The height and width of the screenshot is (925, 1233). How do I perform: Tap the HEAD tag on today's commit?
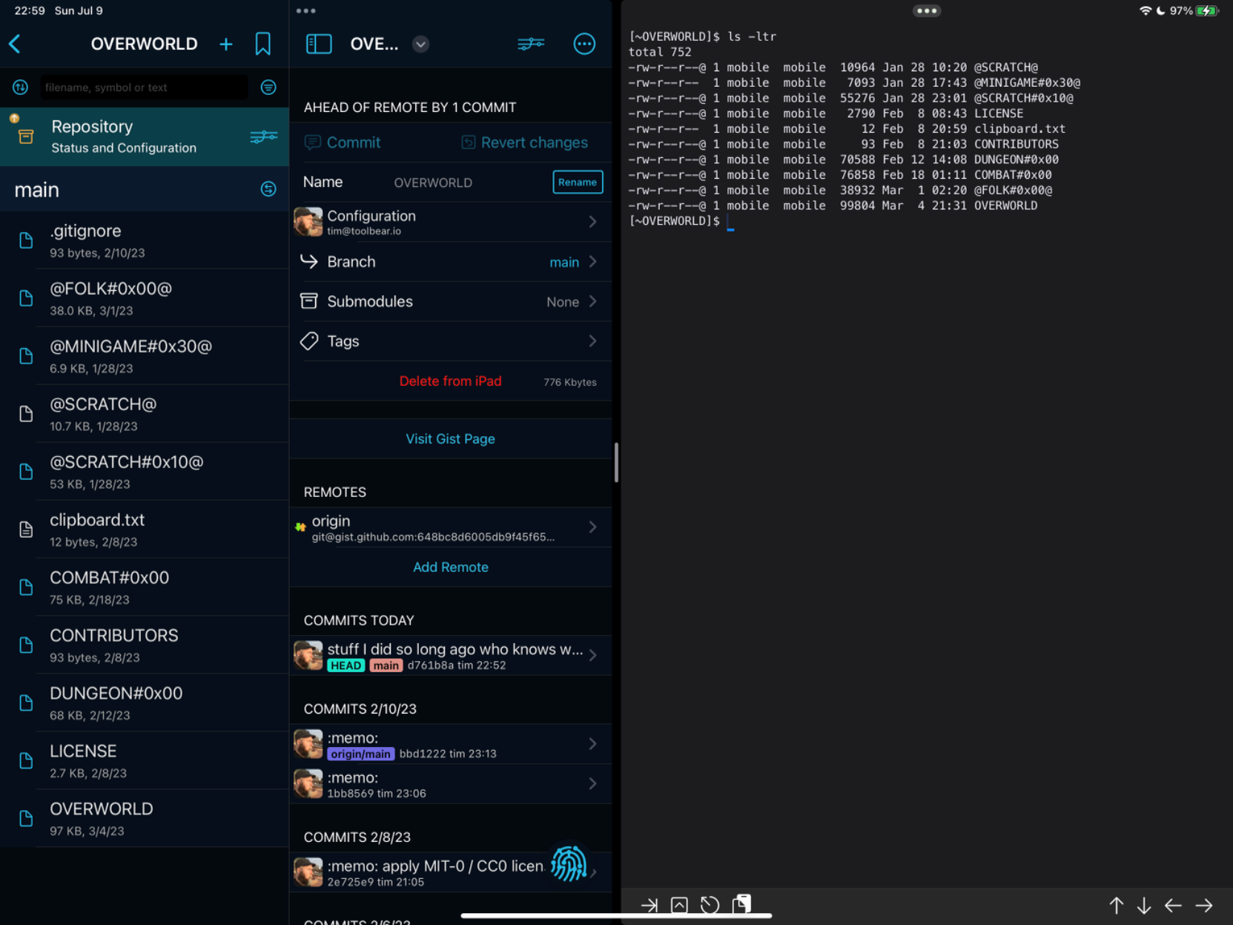346,665
